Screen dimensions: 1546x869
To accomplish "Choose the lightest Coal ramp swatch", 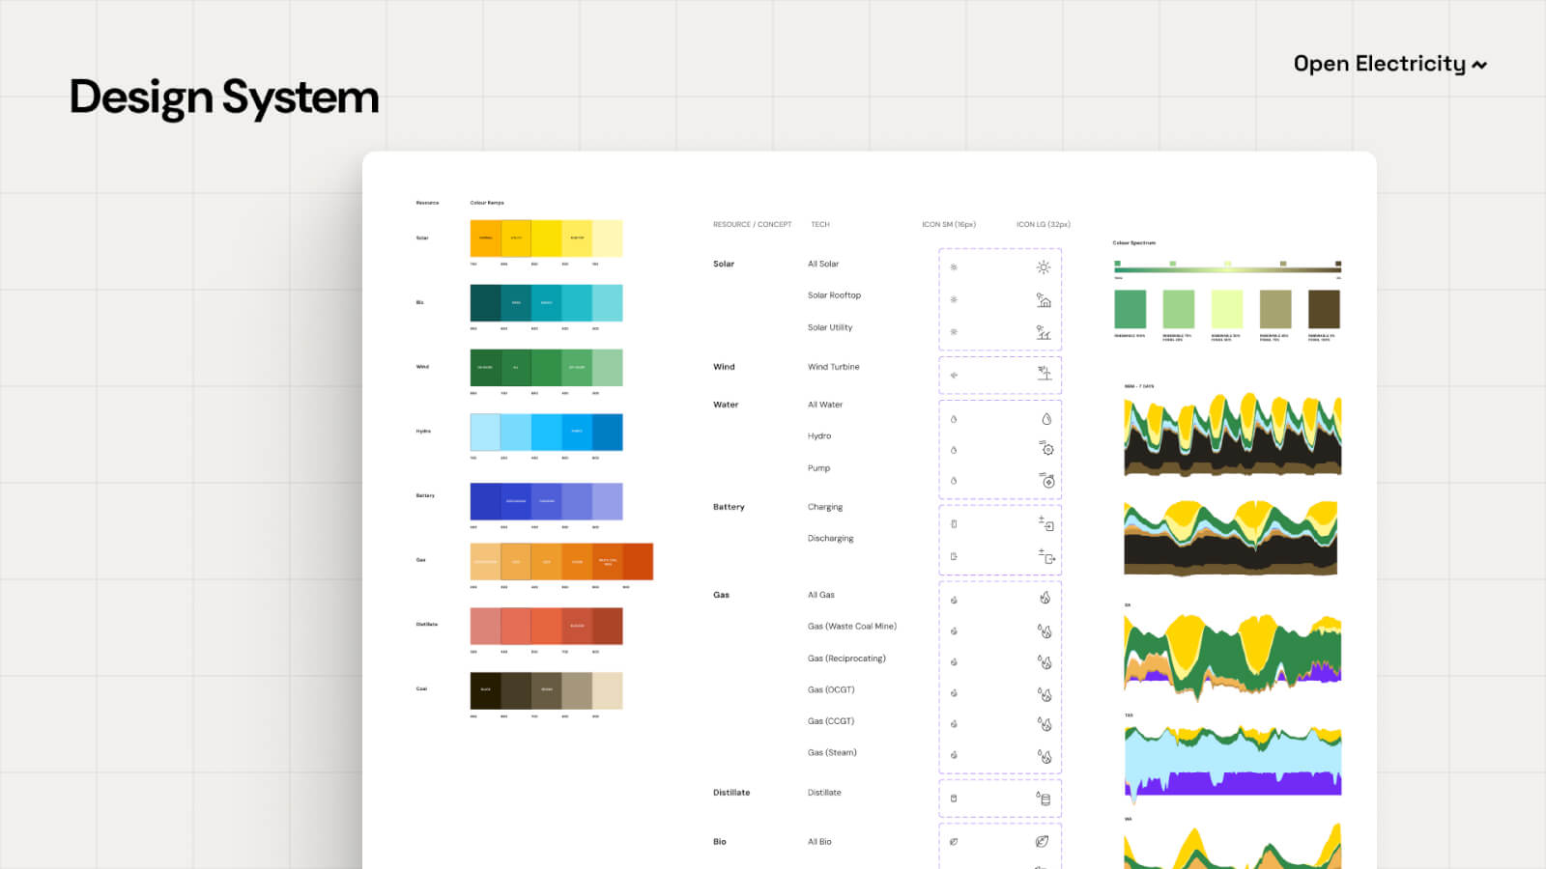I will [x=607, y=691].
